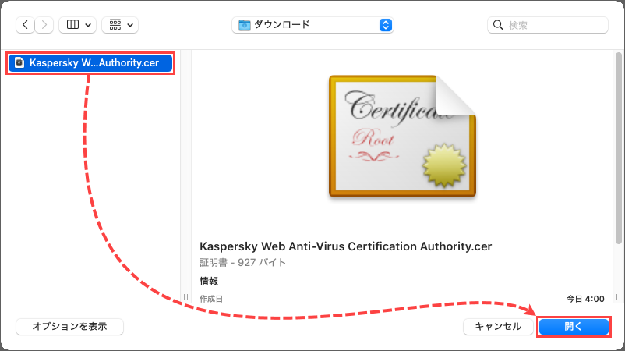Image resolution: width=625 pixels, height=351 pixels.
Task: Click the 開く button
Action: (x=574, y=327)
